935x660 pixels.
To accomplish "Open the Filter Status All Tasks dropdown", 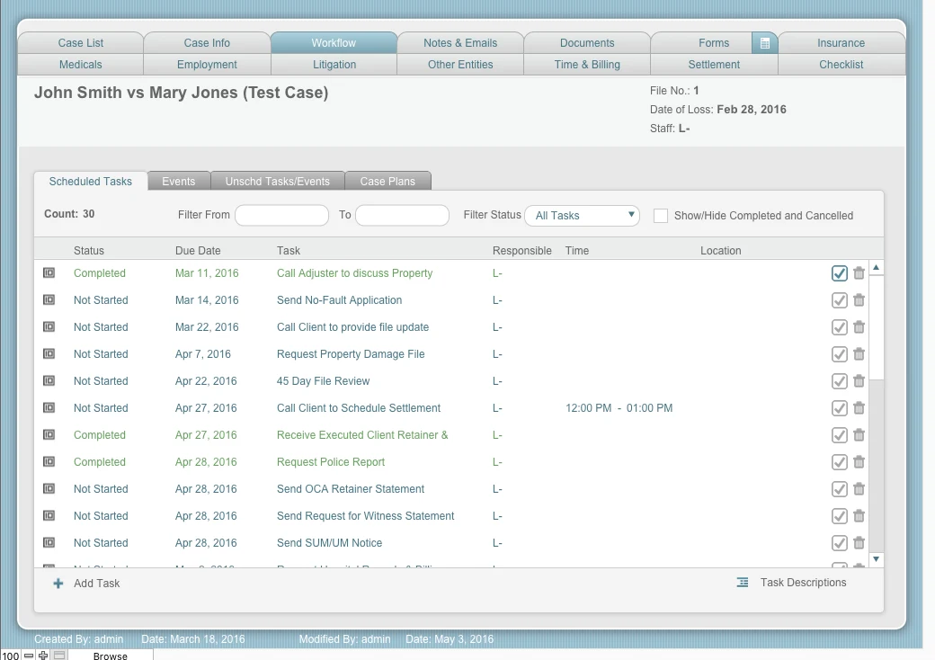I will [x=582, y=215].
